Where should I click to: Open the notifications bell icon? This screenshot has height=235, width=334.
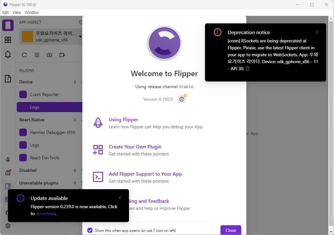point(8,54)
